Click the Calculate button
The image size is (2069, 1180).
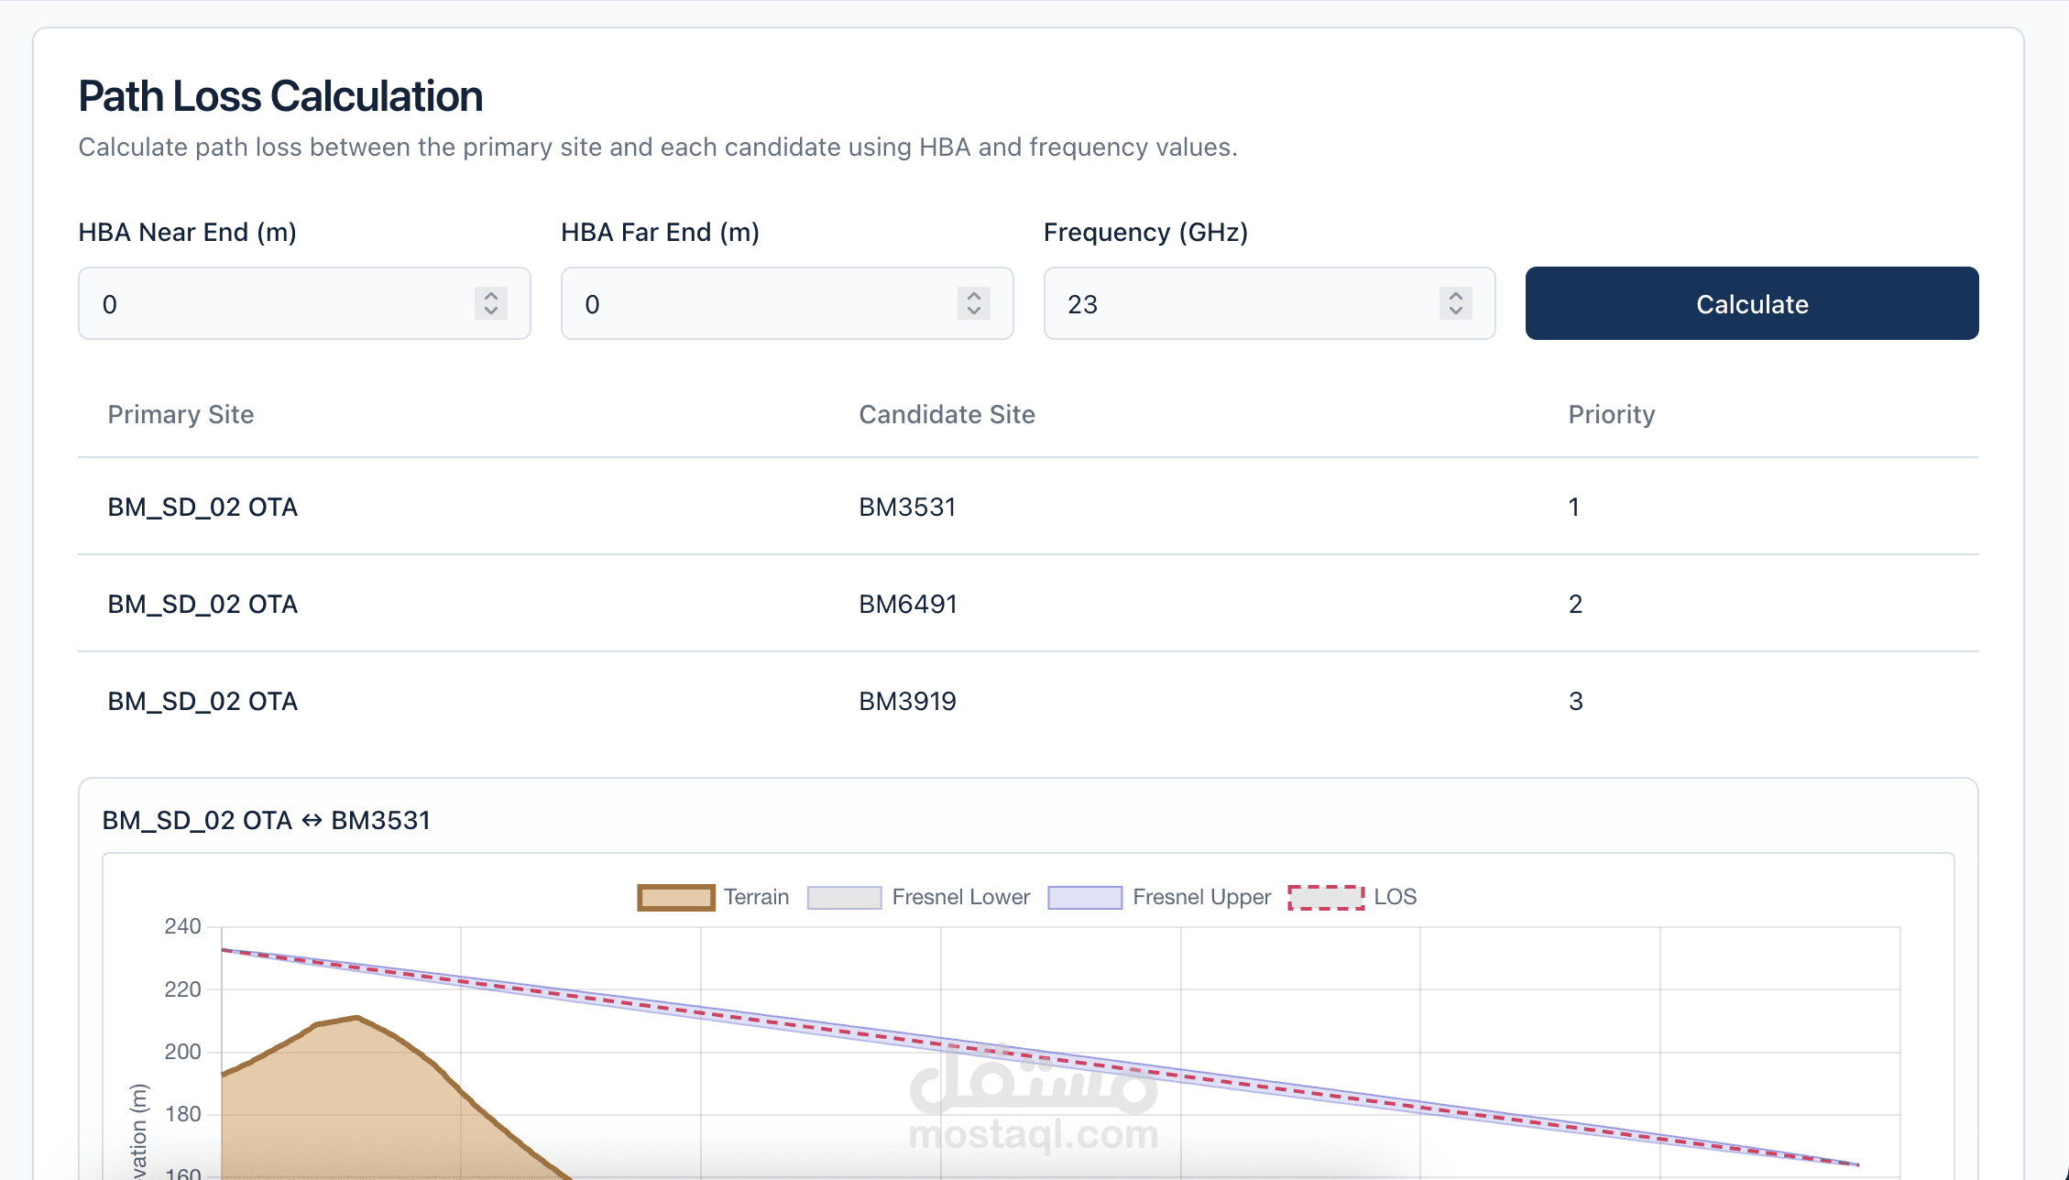coord(1751,303)
